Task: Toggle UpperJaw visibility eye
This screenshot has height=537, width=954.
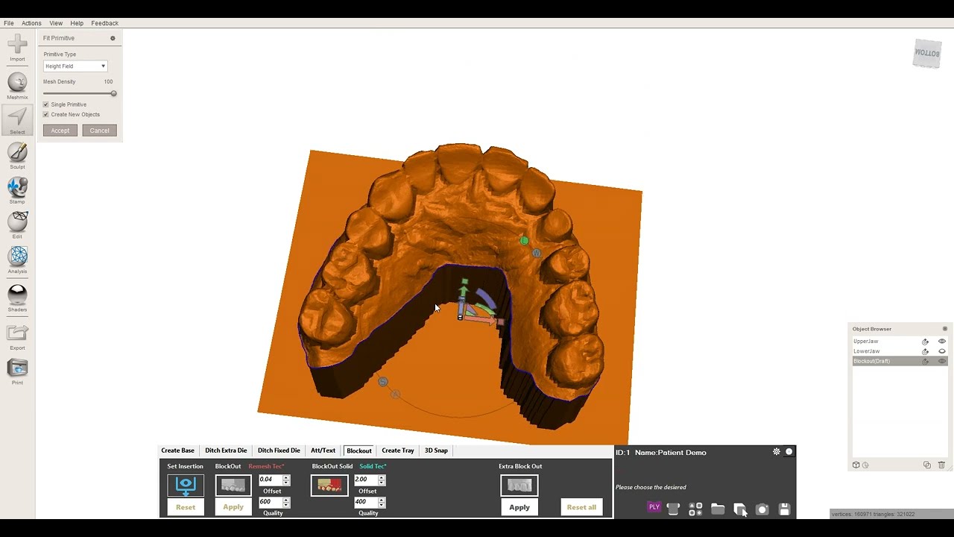Action: point(941,342)
